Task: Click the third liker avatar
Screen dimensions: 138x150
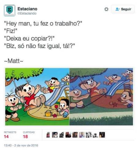Action: [62, 135]
